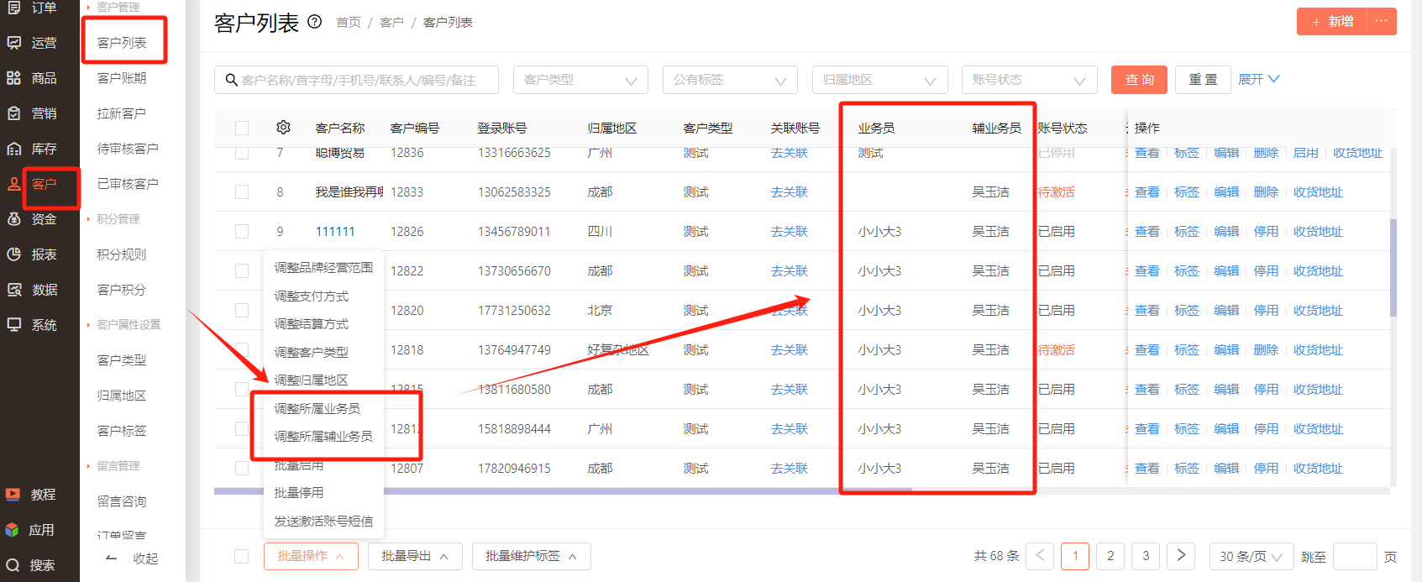Open the 数据 sidebar icon

[14, 290]
